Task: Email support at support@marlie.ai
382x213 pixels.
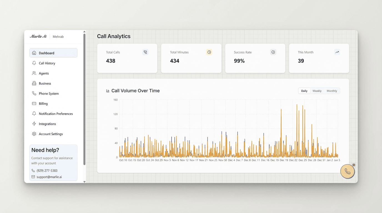Action: pyautogui.click(x=49, y=177)
